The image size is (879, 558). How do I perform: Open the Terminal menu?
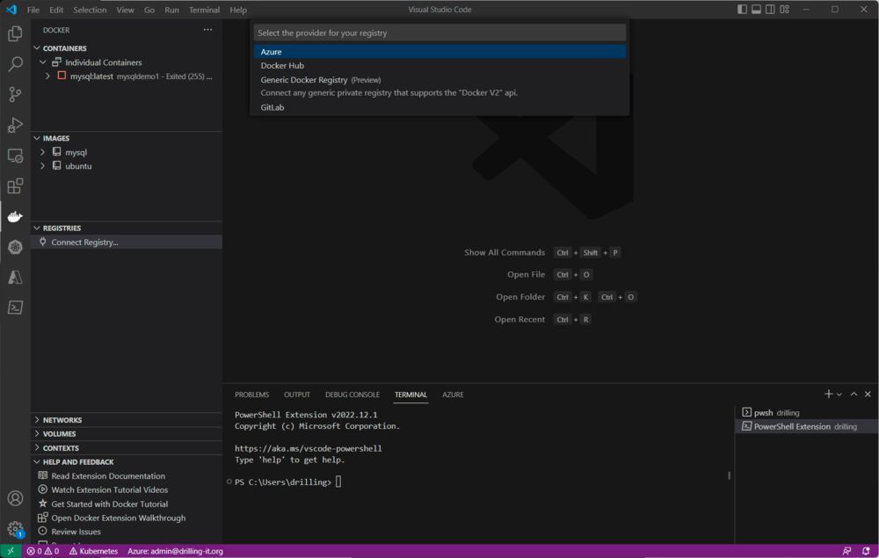click(x=204, y=10)
